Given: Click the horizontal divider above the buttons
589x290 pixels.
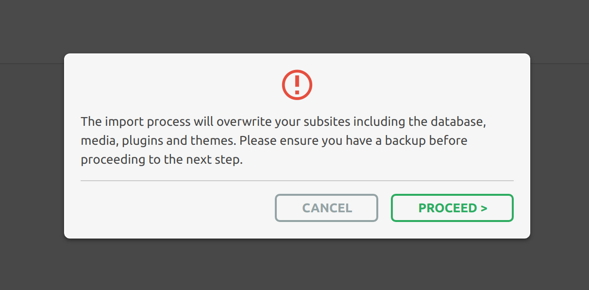Looking at the screenshot, I should point(297,181).
